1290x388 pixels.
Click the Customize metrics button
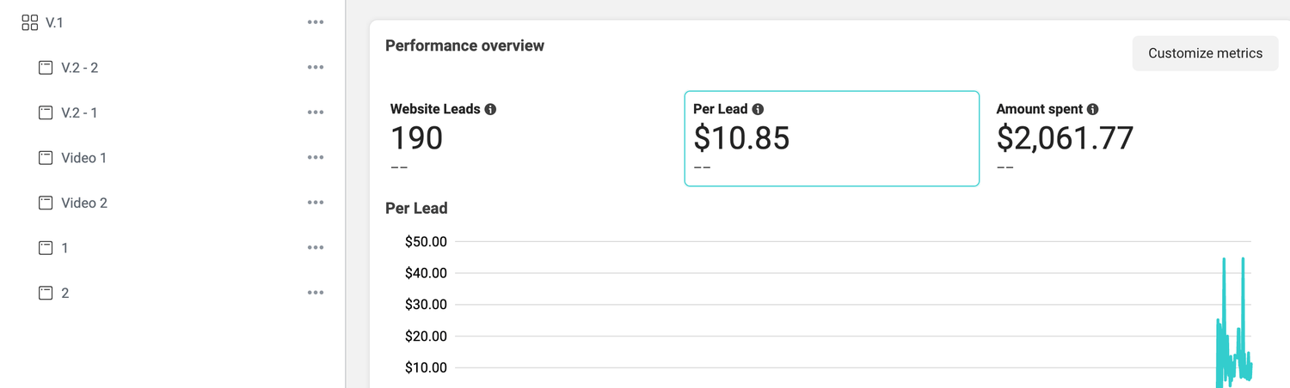[1205, 53]
